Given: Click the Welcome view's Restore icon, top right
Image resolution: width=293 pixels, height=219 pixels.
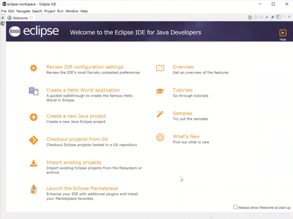Looking at the screenshot, I should [x=289, y=17].
